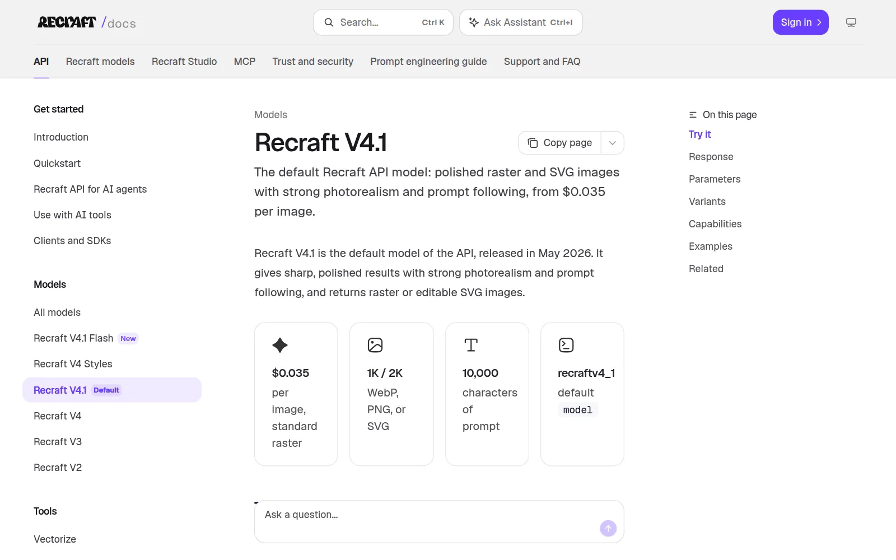Open Recraft API for AI agents

point(90,189)
